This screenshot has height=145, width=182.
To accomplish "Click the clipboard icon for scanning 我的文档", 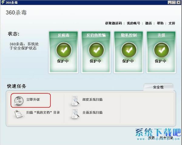I will [x=19, y=114].
